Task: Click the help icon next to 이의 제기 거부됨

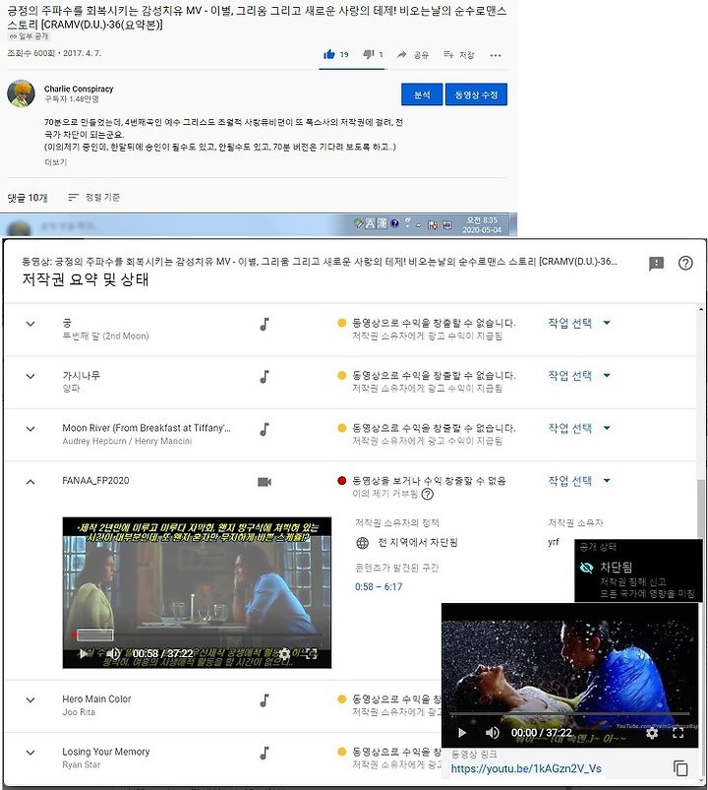Action: tap(427, 494)
